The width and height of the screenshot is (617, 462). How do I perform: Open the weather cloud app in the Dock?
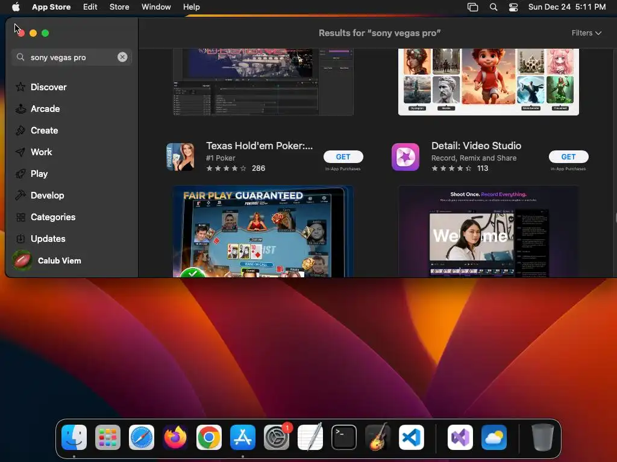point(494,437)
